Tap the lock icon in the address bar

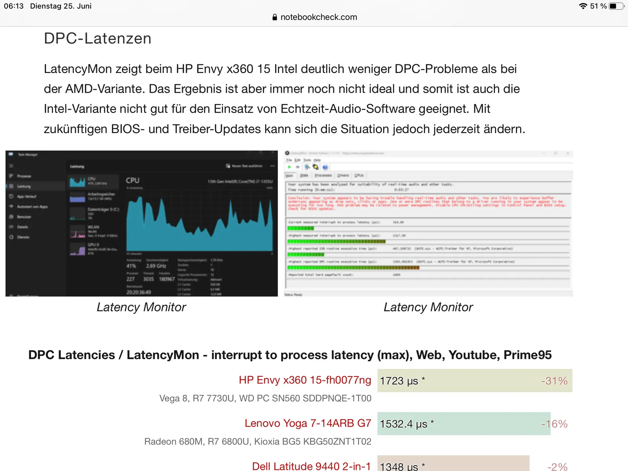click(x=275, y=17)
